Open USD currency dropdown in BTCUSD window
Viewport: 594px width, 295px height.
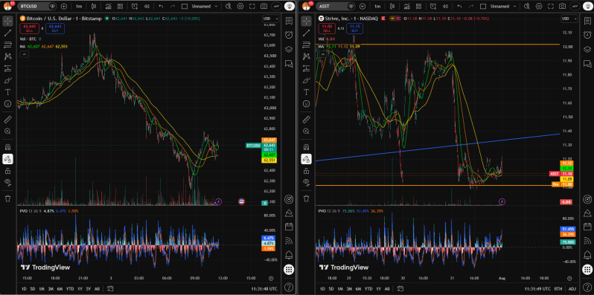(271, 19)
